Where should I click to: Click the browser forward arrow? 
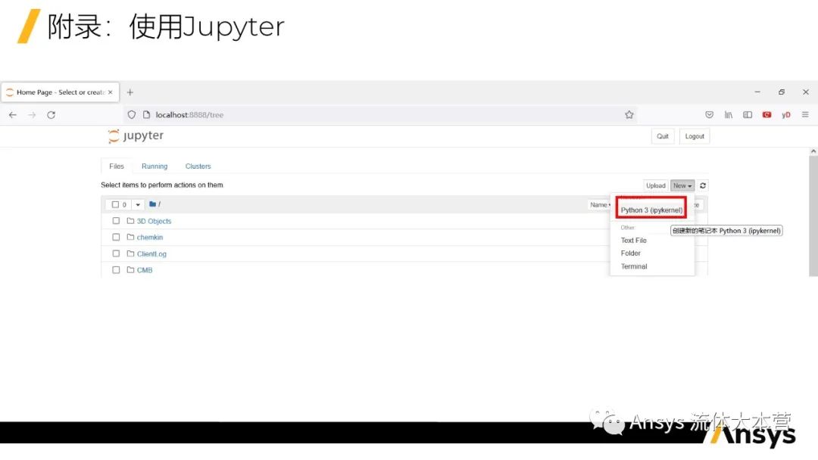point(32,114)
